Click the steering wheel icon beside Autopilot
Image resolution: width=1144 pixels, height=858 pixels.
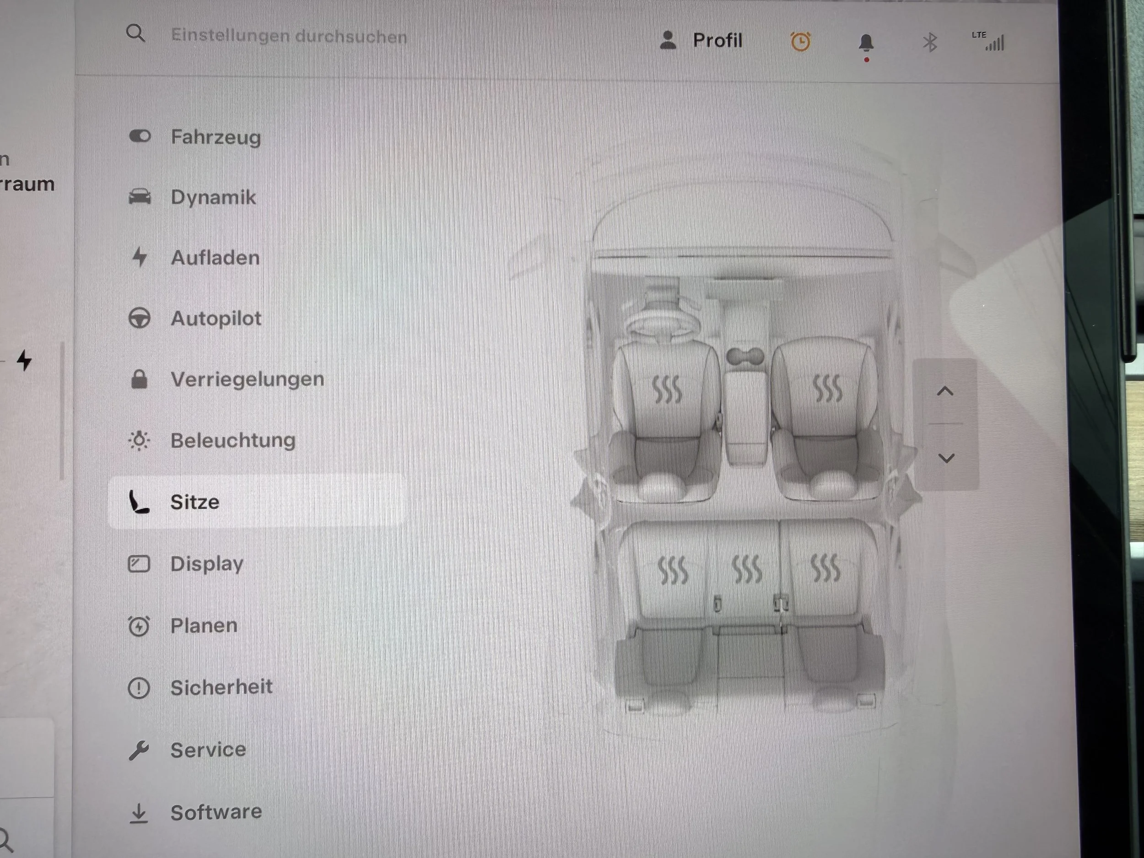(139, 318)
